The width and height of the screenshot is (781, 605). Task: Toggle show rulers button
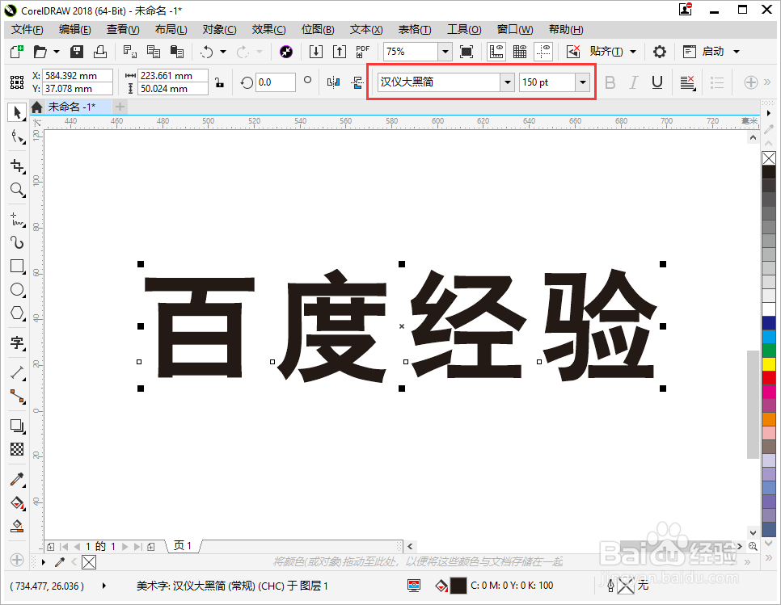click(496, 51)
